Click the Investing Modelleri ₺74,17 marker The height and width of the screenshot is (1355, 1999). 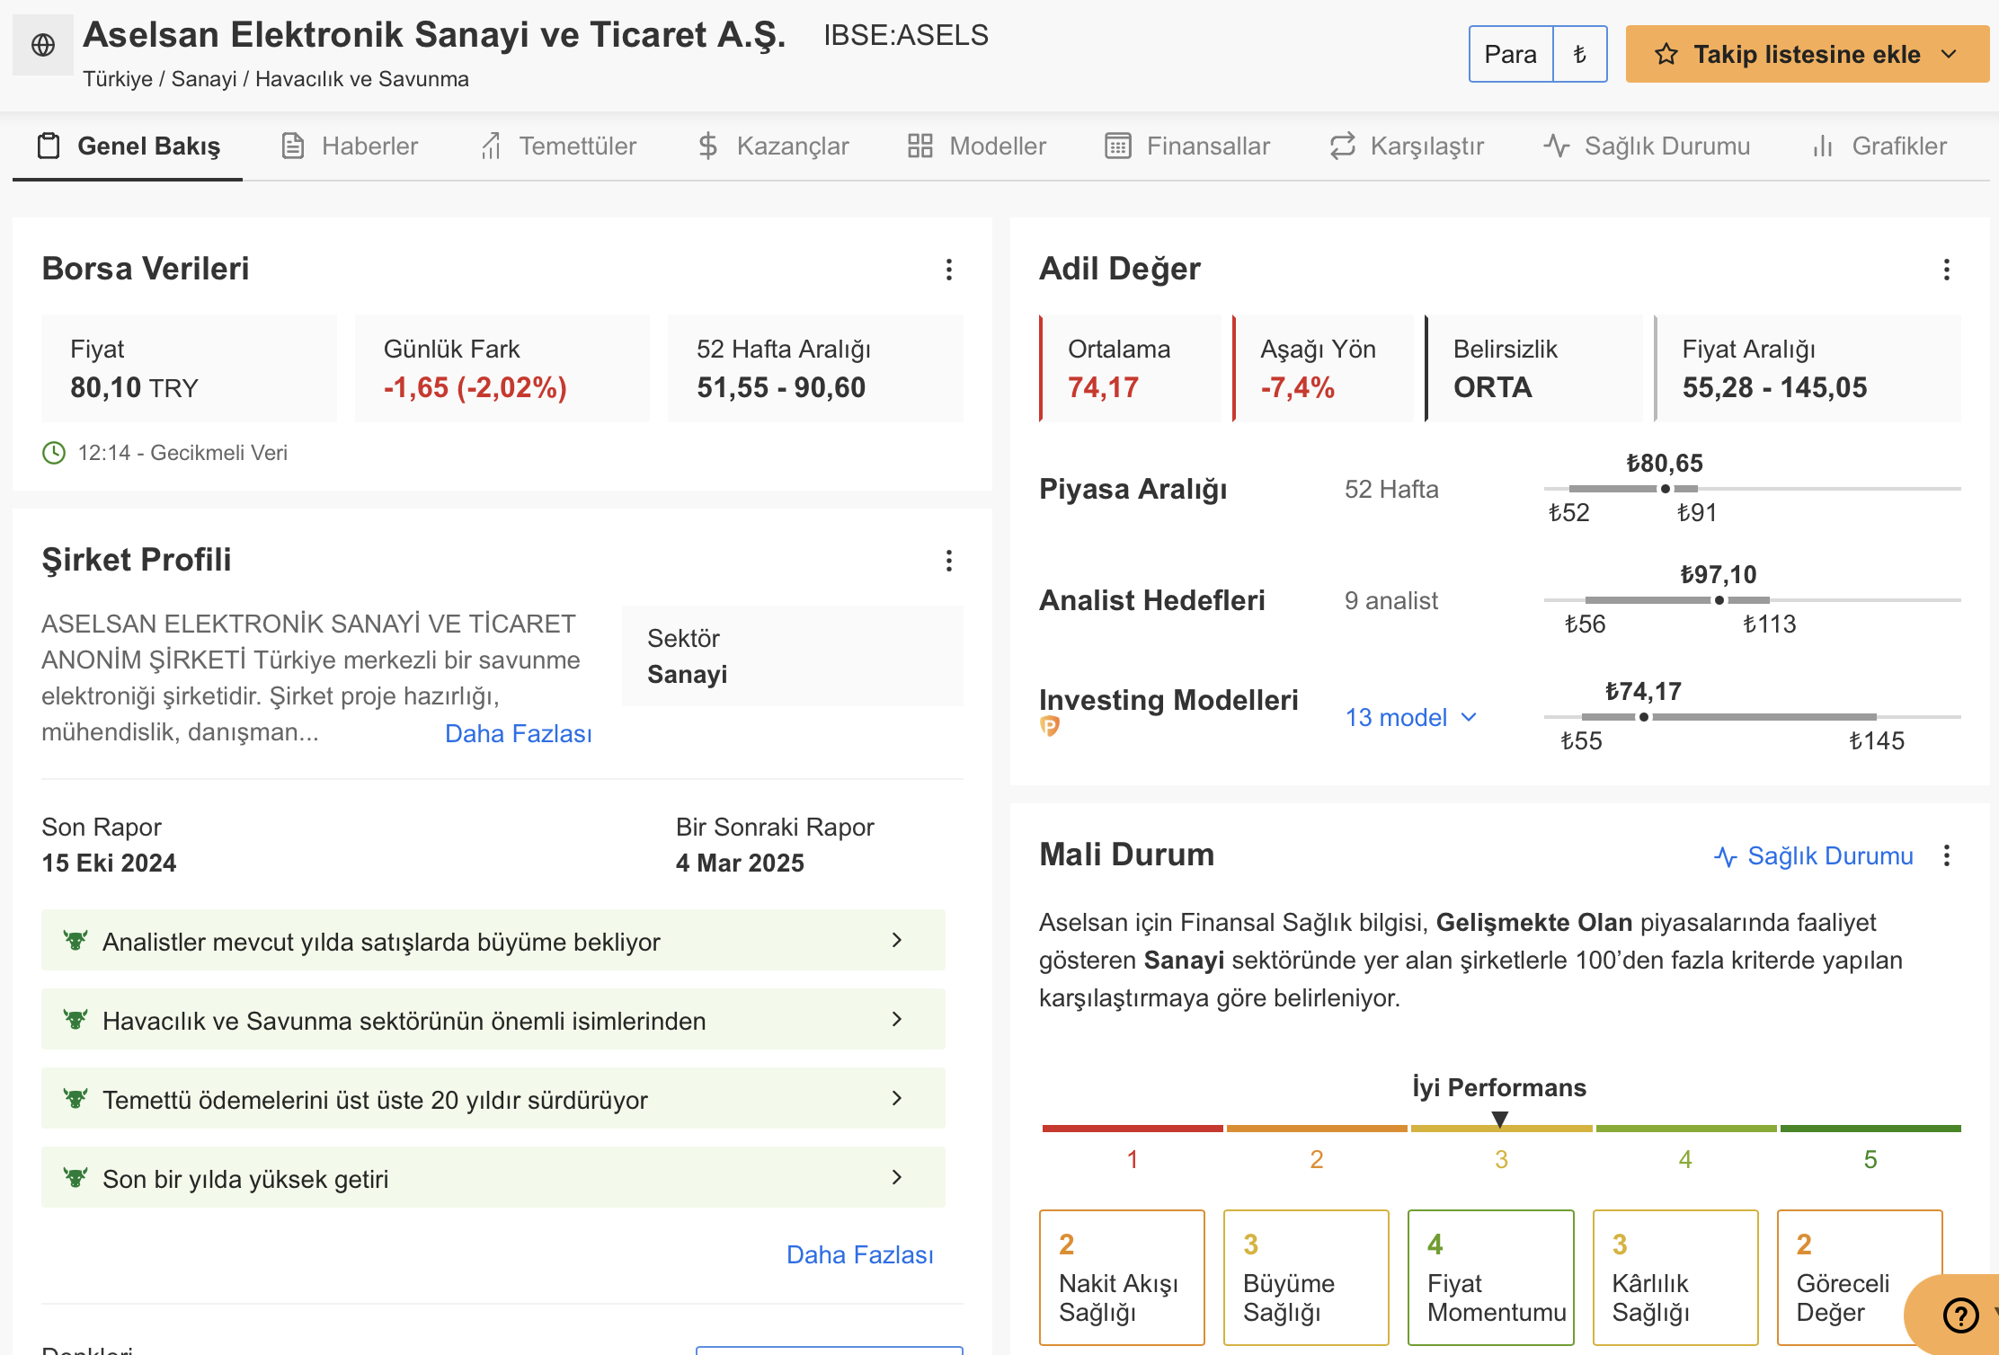1644,717
